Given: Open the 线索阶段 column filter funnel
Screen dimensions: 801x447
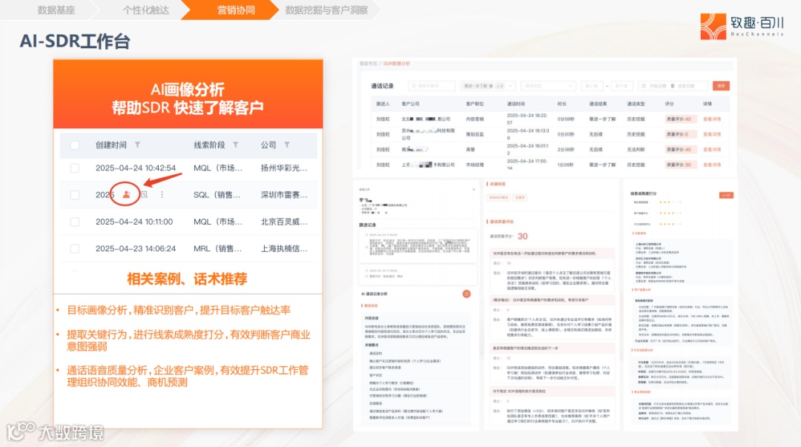Looking at the screenshot, I should pos(236,145).
